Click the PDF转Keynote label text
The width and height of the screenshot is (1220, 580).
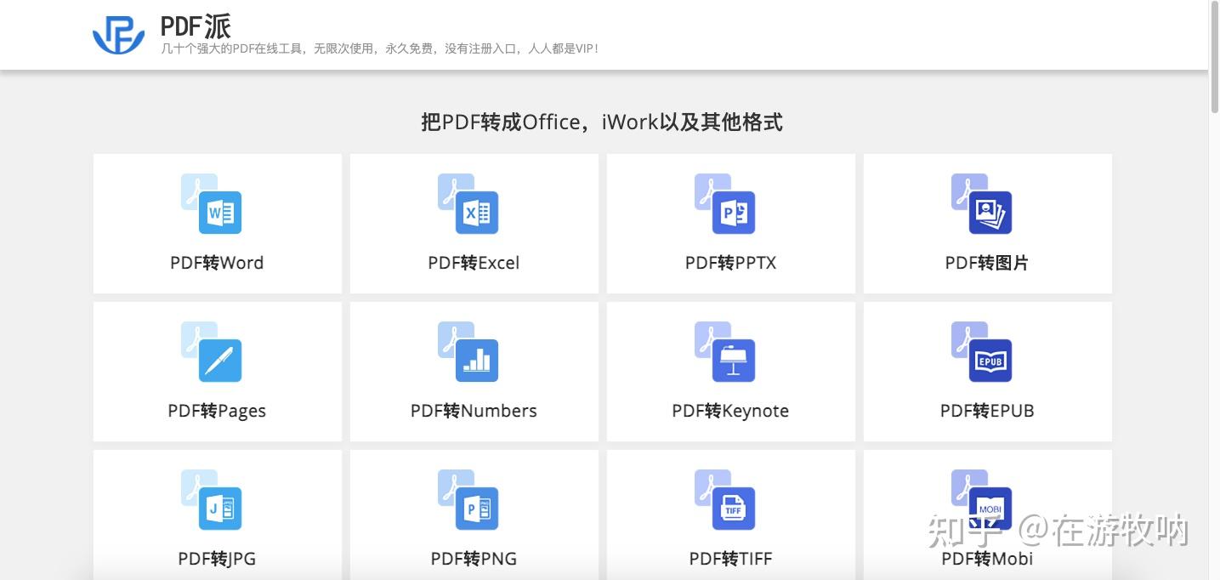(730, 412)
